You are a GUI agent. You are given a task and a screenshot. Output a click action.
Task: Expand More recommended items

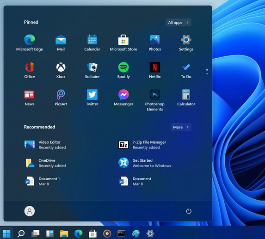[x=181, y=127]
